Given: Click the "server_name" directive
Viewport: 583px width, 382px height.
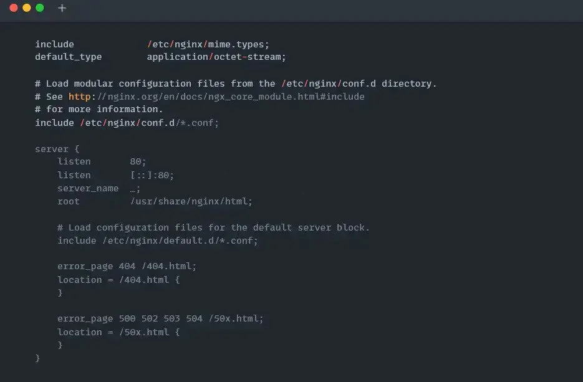Looking at the screenshot, I should (88, 188).
